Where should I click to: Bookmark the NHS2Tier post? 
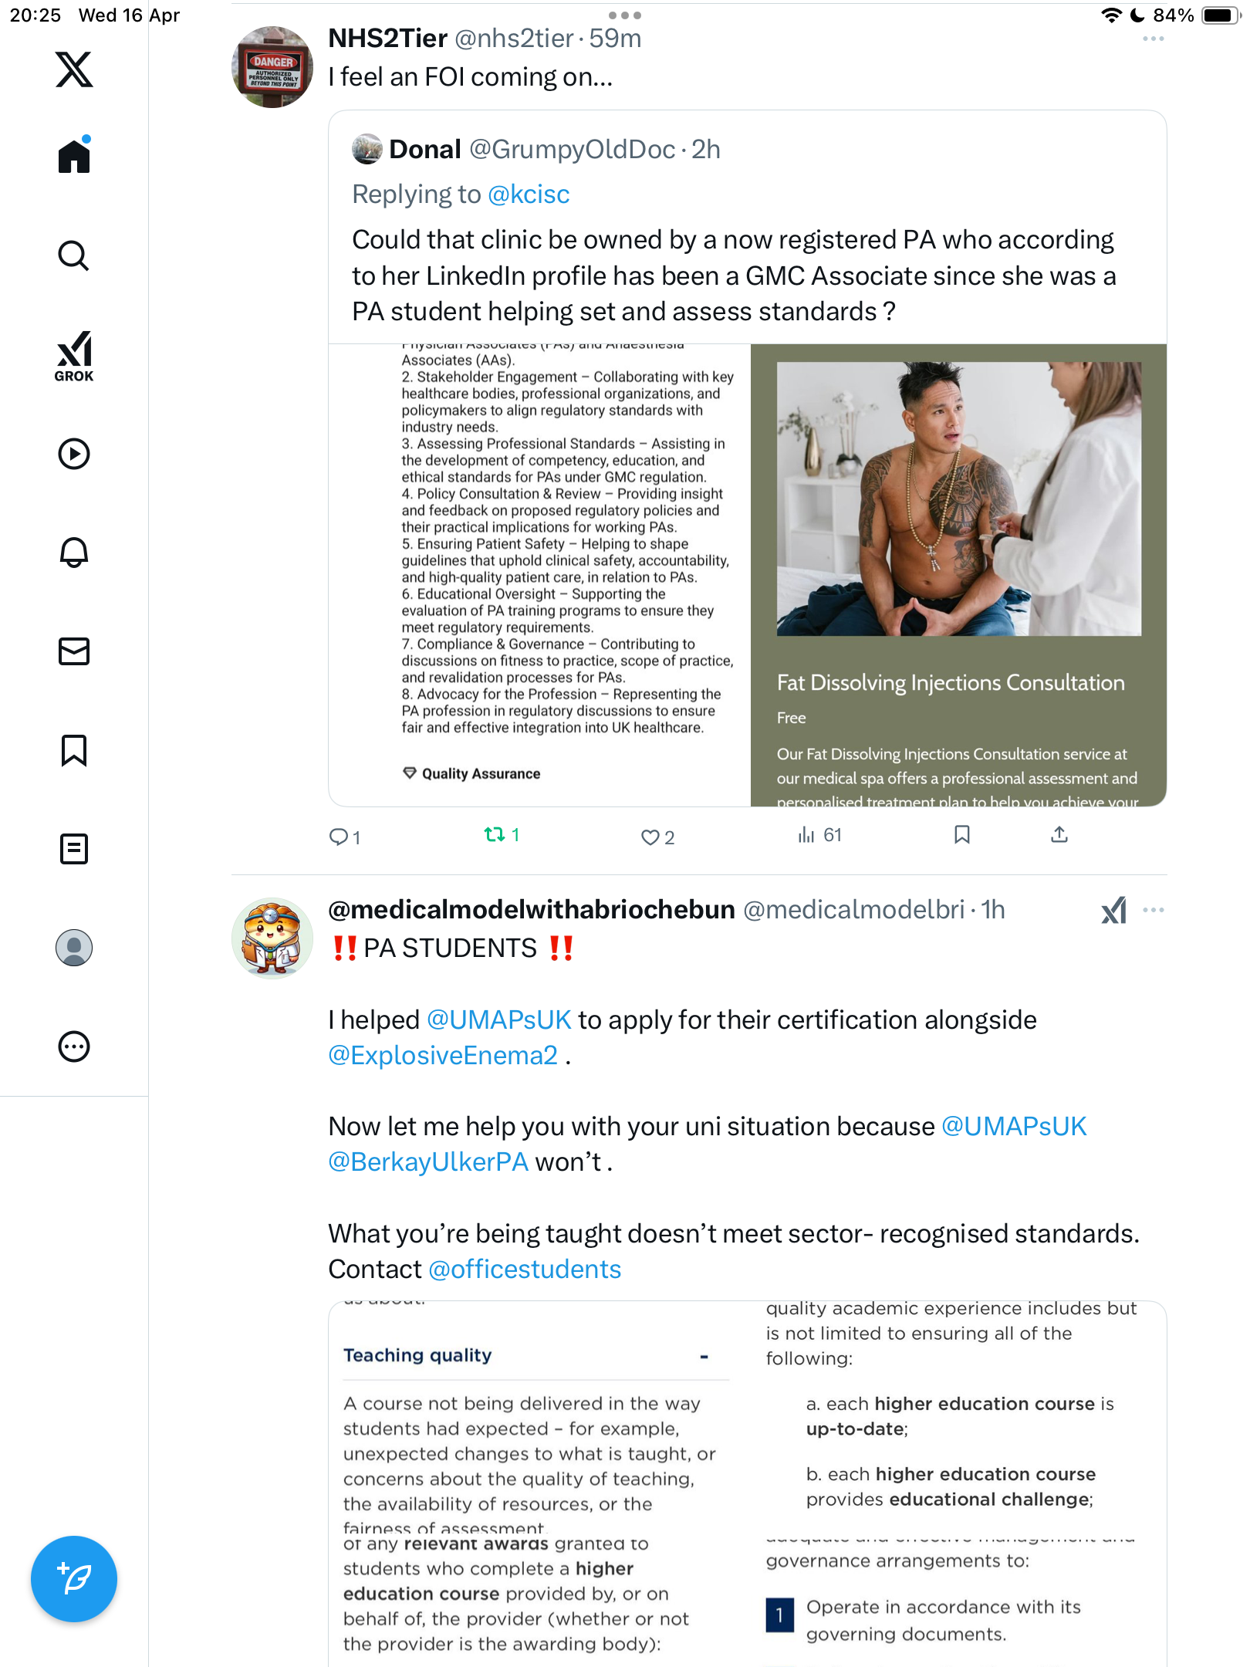click(x=962, y=834)
